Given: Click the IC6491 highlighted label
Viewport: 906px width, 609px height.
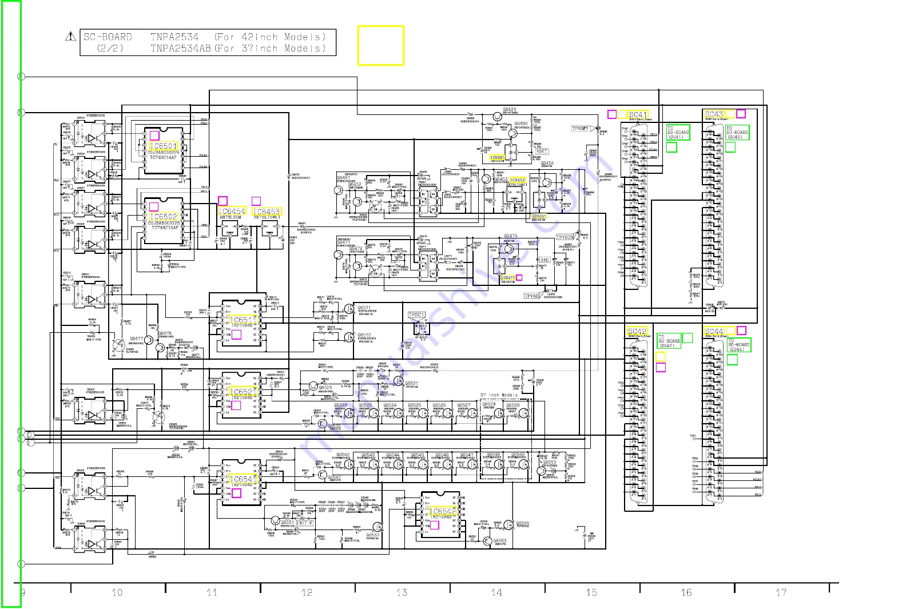Looking at the screenshot, I should click(x=497, y=157).
